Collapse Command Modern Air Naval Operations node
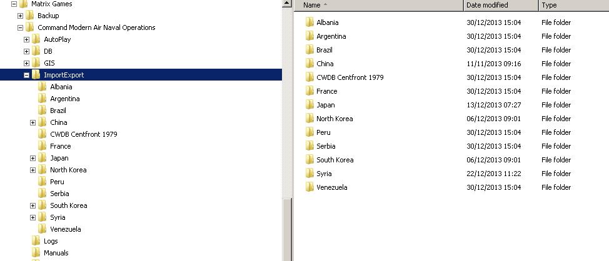 coord(20,27)
